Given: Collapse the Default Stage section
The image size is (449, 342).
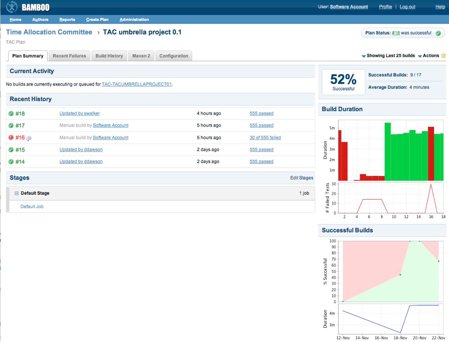Looking at the screenshot, I should (16, 193).
